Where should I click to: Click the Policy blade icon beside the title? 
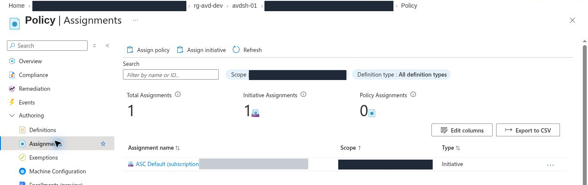tap(15, 23)
